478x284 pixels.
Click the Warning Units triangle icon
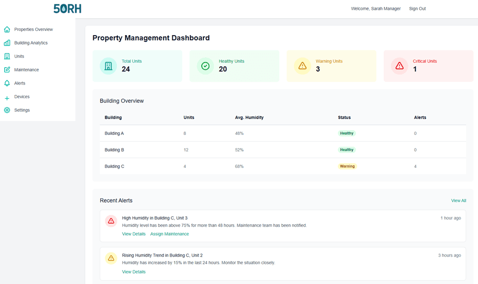click(x=302, y=66)
